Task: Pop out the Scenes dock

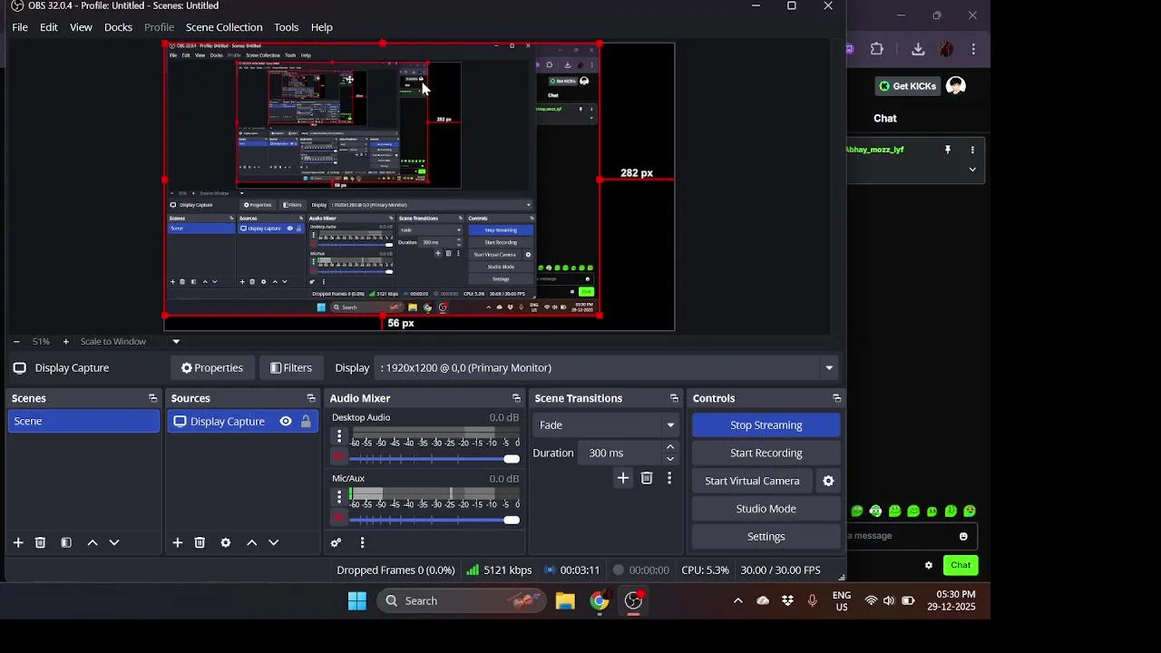Action: [152, 398]
